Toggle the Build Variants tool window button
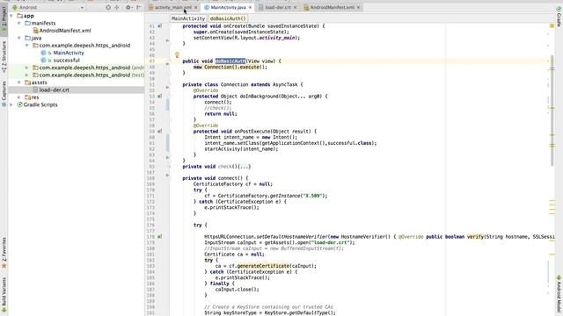This screenshot has width=563, height=316. point(4,296)
